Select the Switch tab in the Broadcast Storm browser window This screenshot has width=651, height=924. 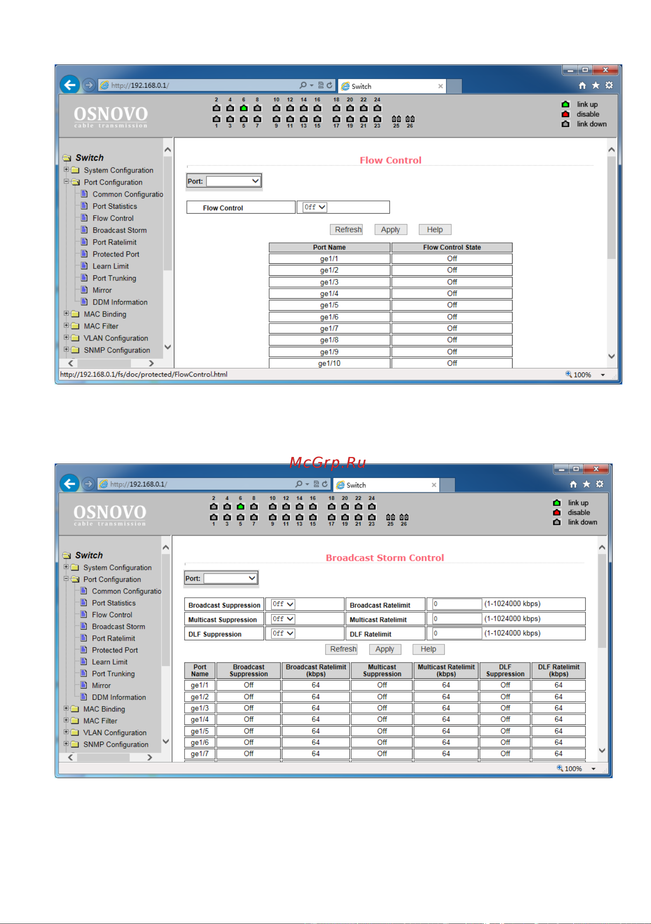pyautogui.click(x=386, y=485)
